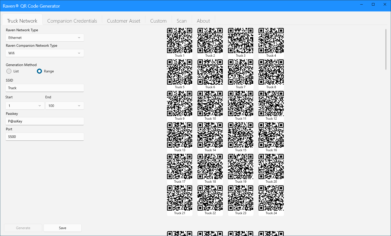Image resolution: width=391 pixels, height=236 pixels.
Task: Click the QR list vertical scrollbar
Action: 386,50
